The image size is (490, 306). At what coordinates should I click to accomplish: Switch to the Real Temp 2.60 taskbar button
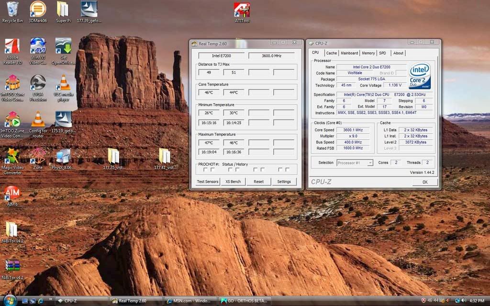pos(136,301)
